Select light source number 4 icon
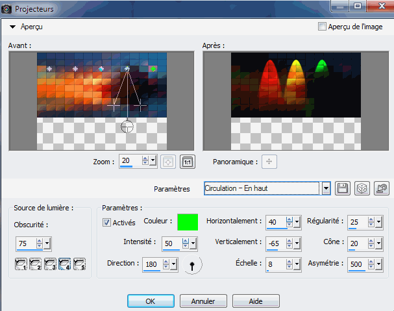Viewport: 394px width, 311px height. tap(64, 264)
